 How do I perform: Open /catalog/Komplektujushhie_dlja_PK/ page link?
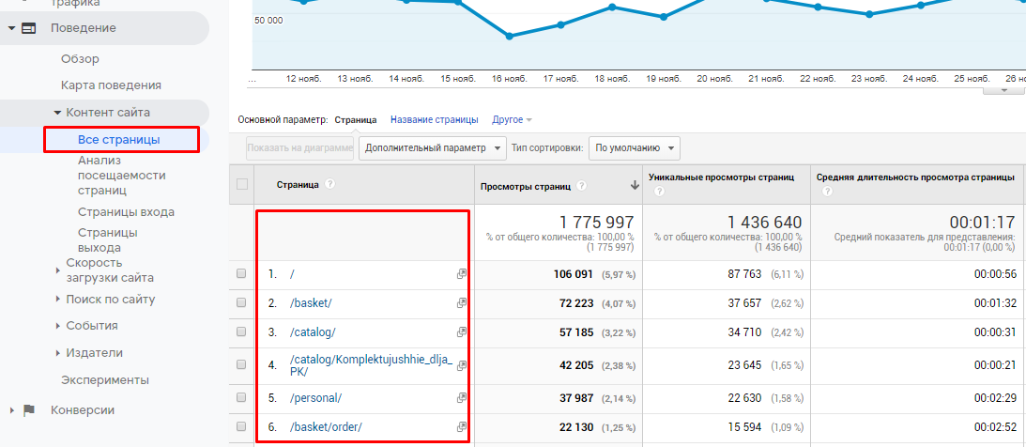tap(371, 365)
